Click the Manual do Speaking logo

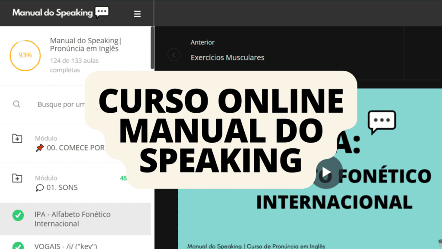coord(60,13)
